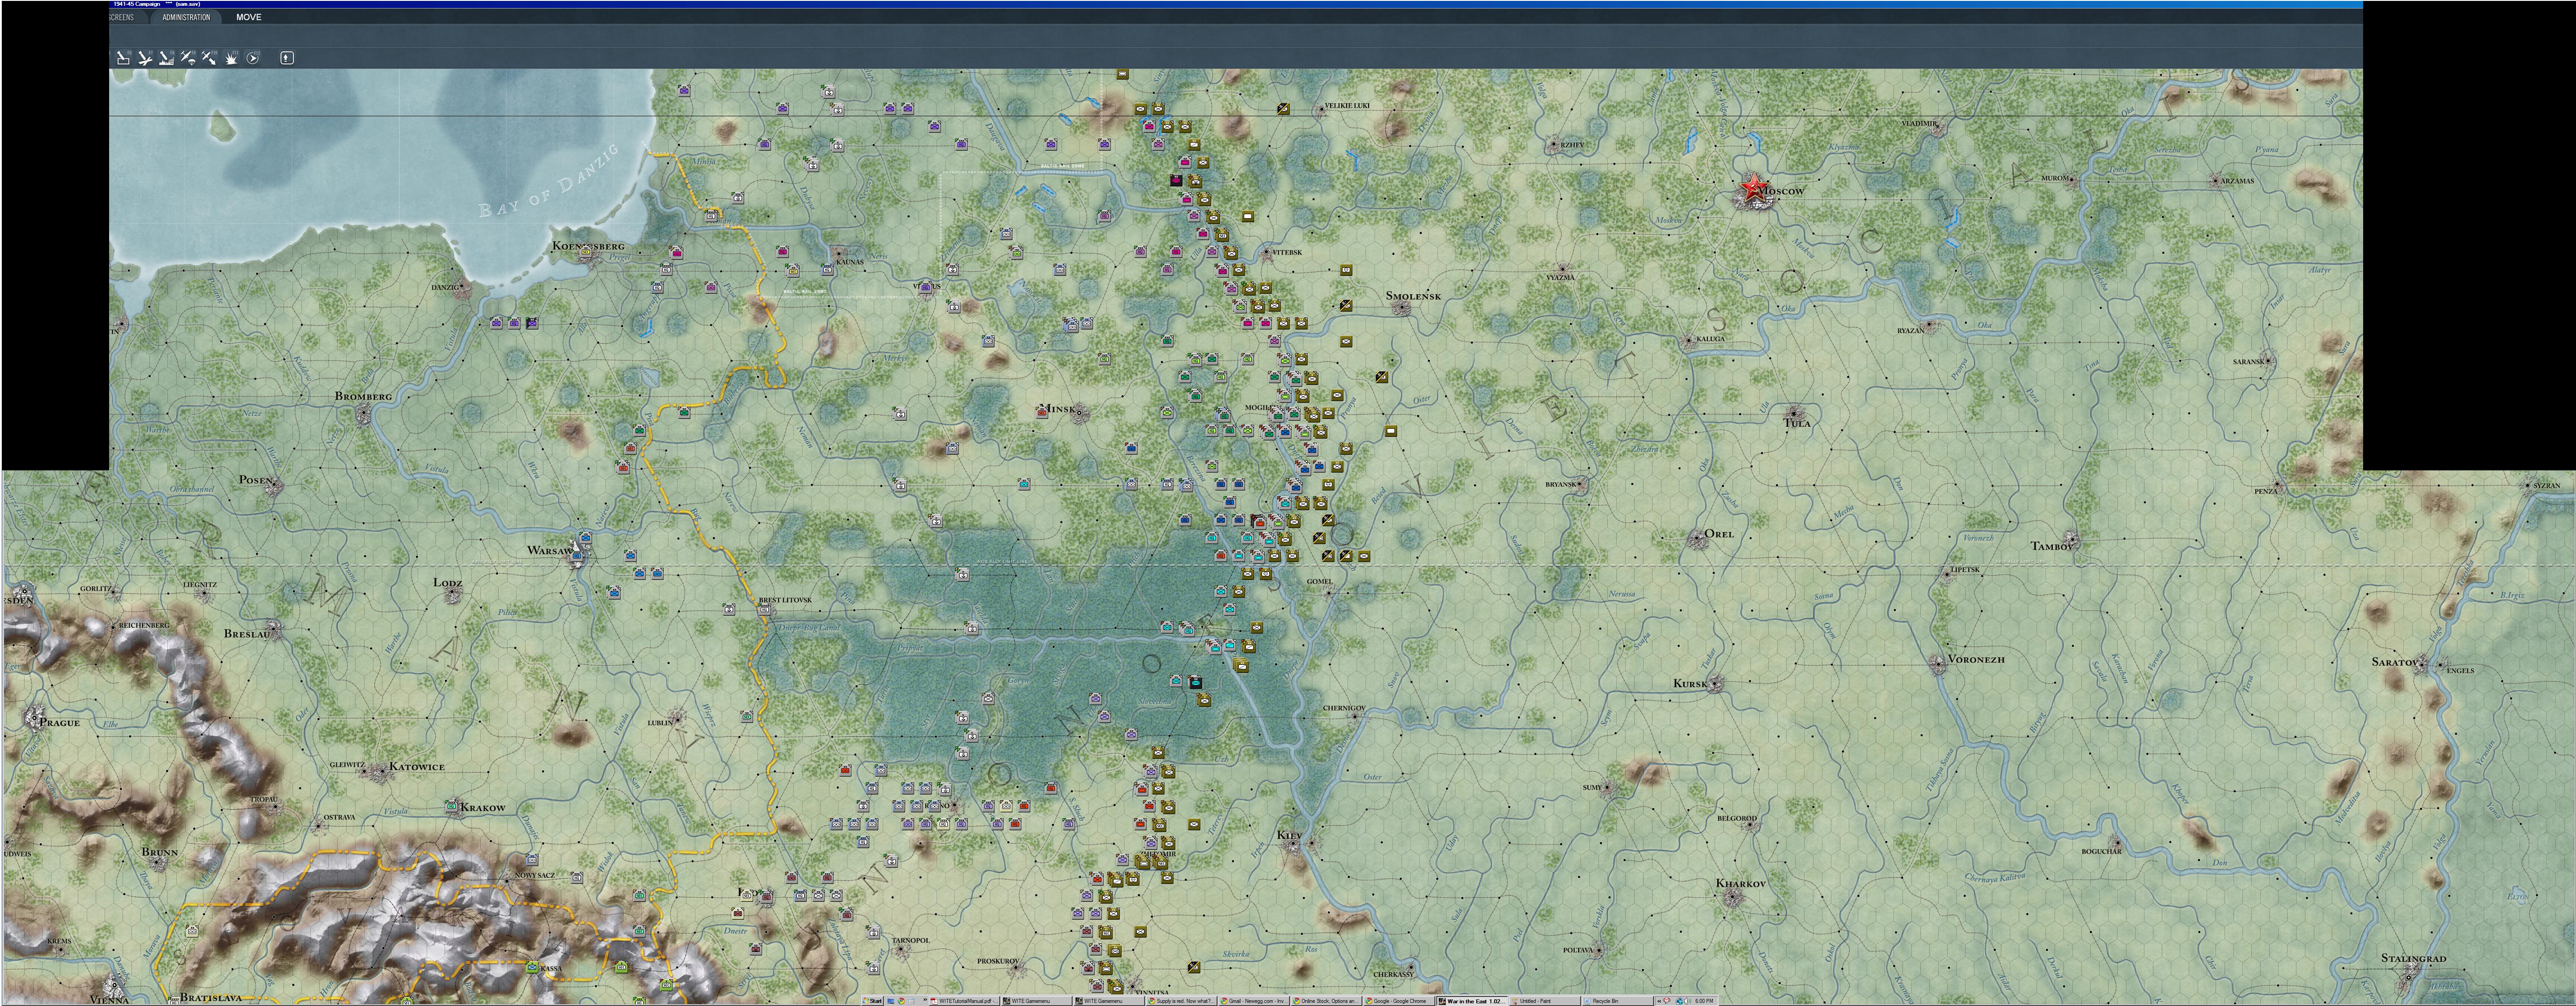This screenshot has width=2576, height=1006.
Task: Select the F7 bomb airfield mode icon
Action: tap(145, 58)
